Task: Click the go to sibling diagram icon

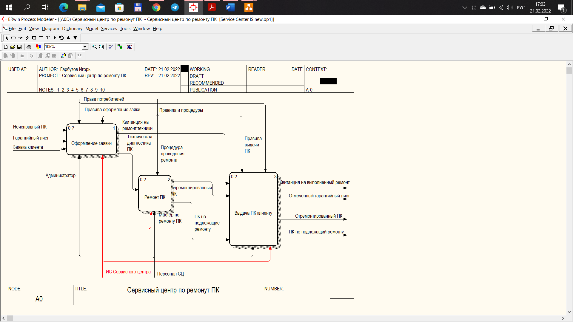Action: 61,38
